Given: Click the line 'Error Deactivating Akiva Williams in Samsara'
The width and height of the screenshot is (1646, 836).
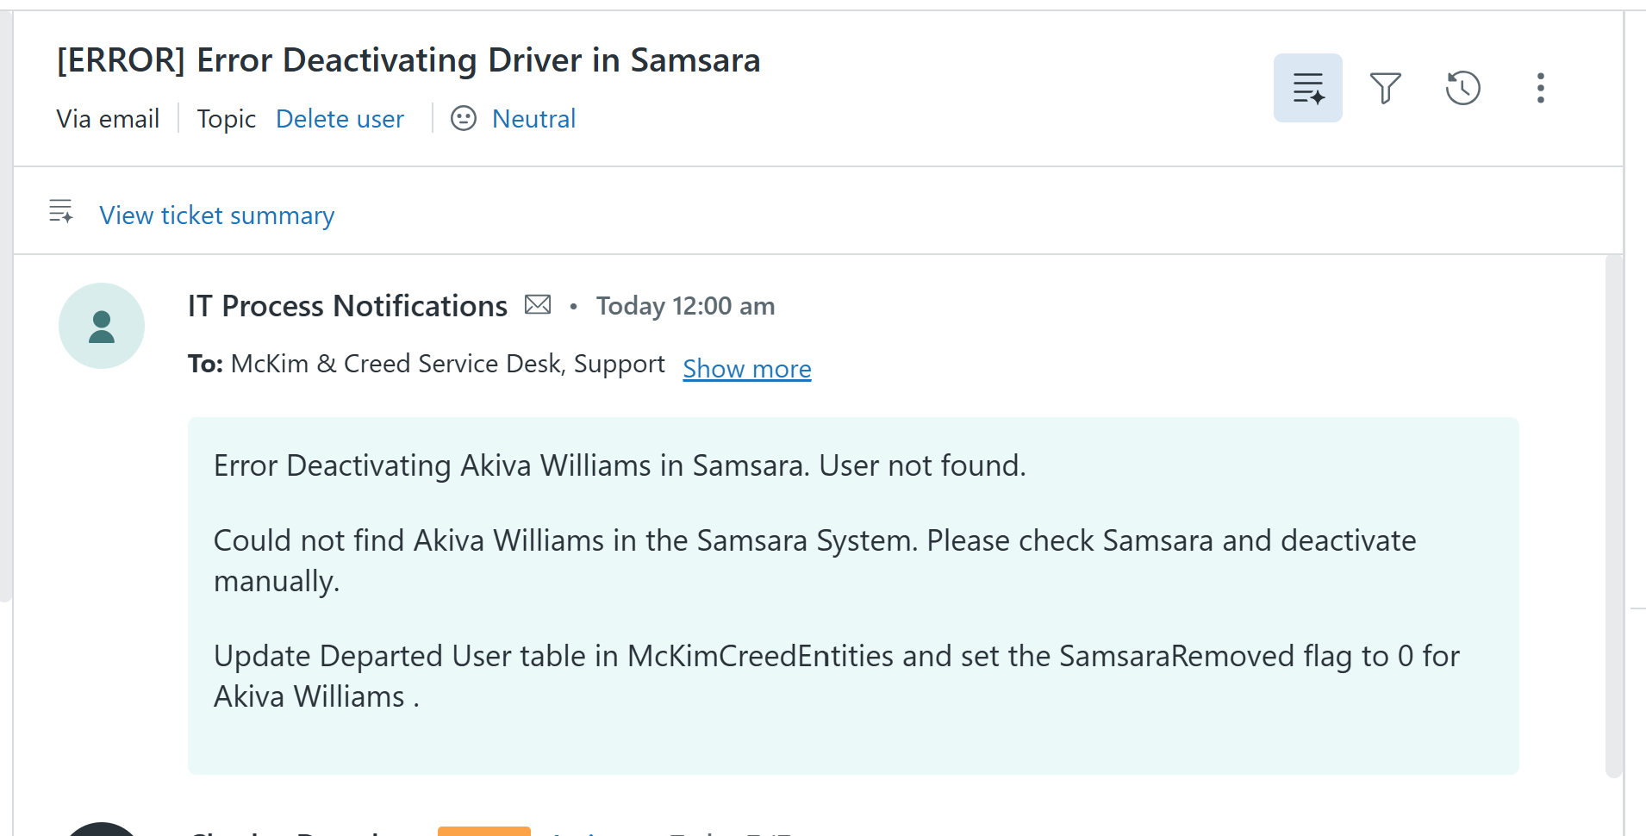Looking at the screenshot, I should [620, 465].
